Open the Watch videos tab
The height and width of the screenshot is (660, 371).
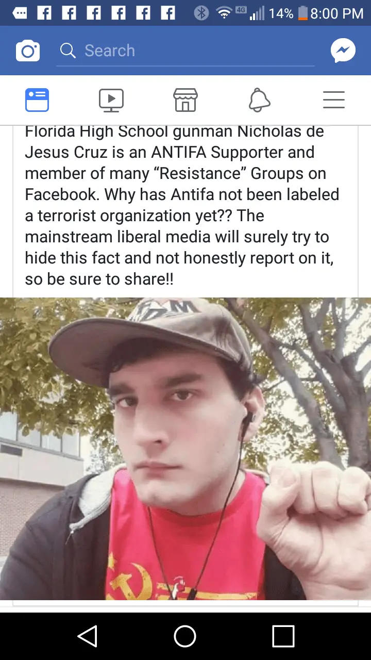[111, 100]
